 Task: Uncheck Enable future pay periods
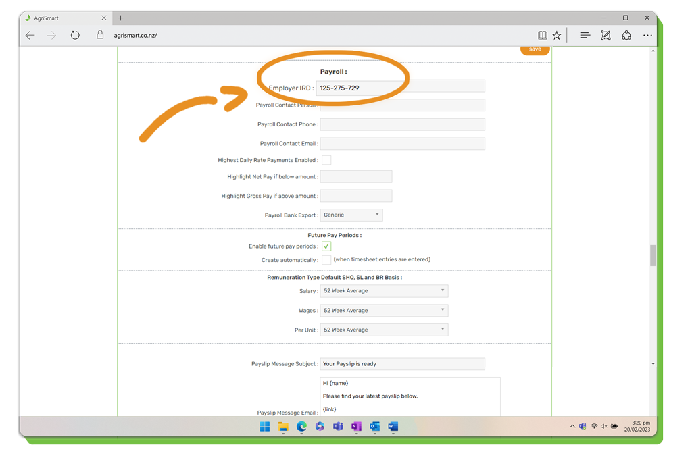click(326, 246)
